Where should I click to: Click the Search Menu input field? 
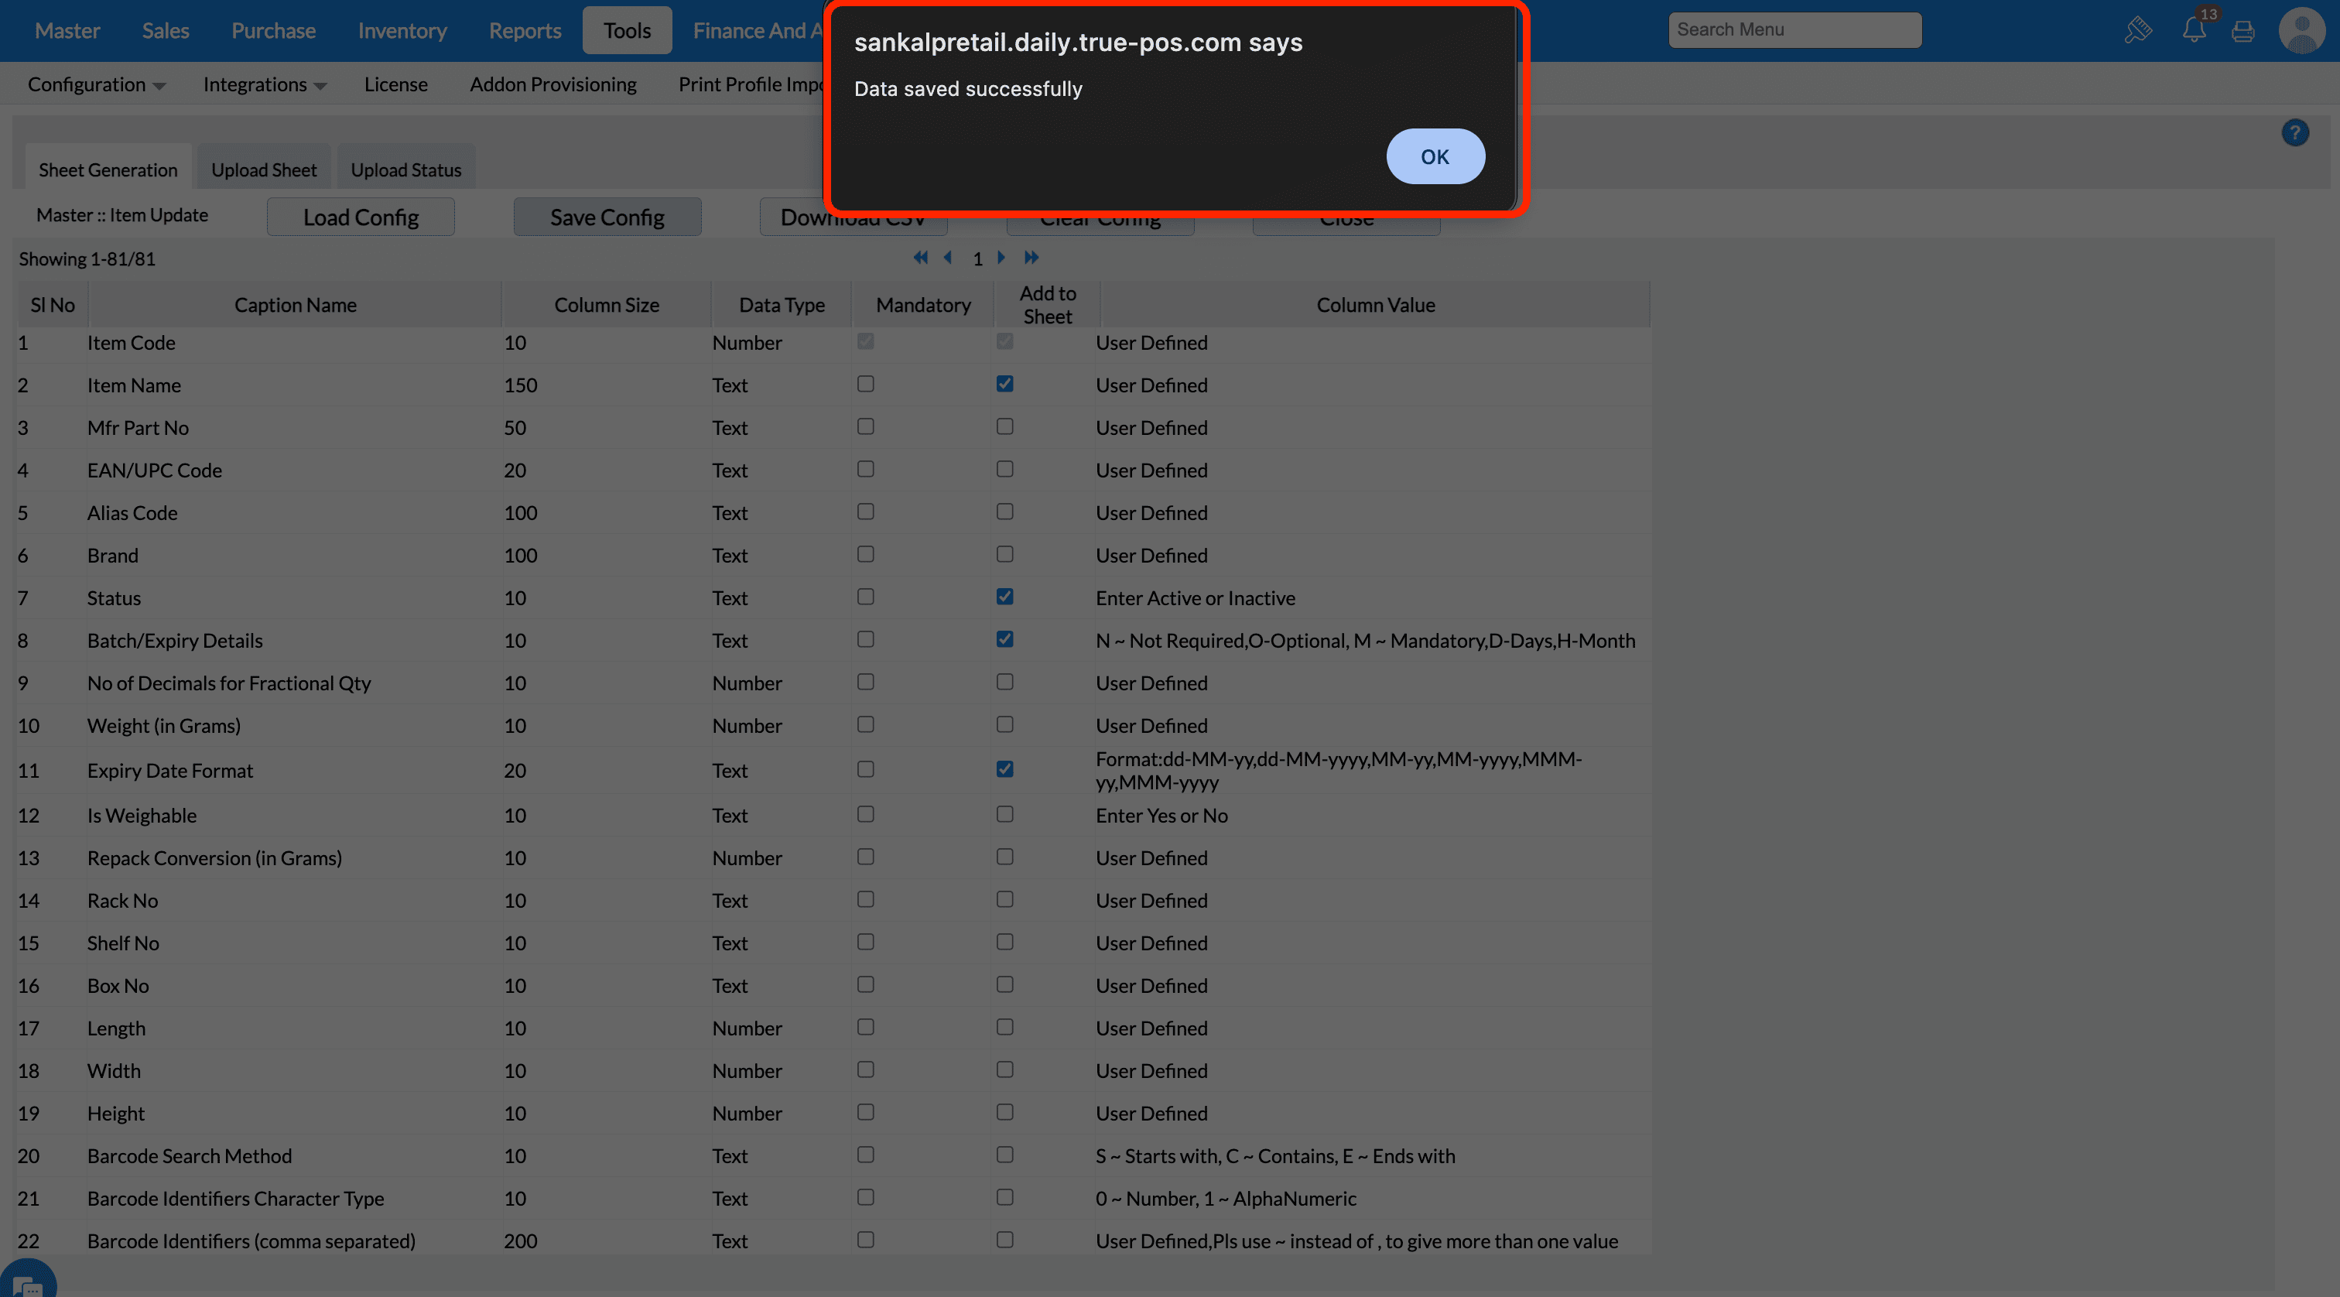pyautogui.click(x=1794, y=30)
